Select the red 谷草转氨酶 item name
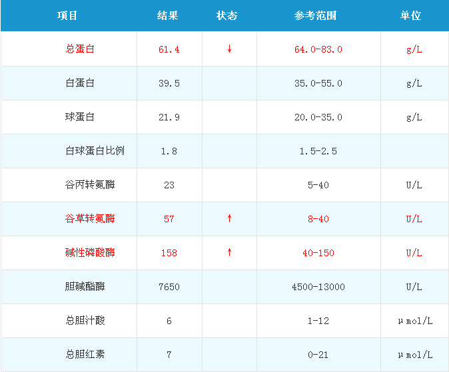 (x=89, y=219)
